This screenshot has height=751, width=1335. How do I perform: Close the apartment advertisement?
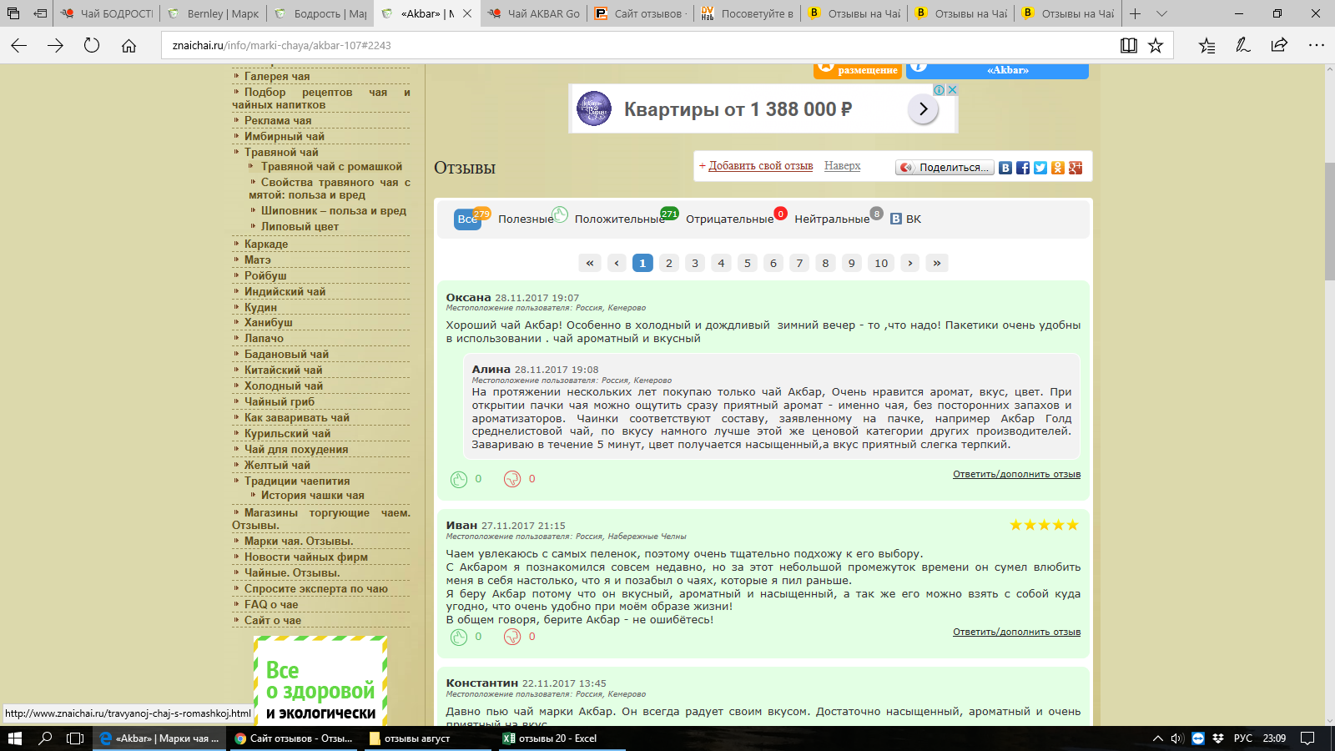pyautogui.click(x=952, y=89)
